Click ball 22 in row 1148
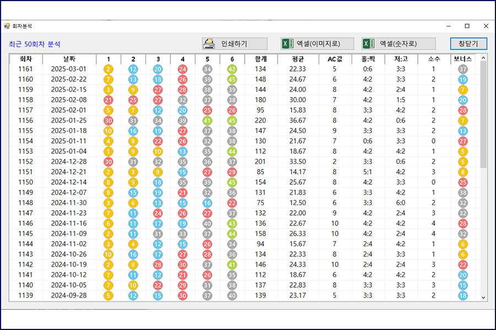The height and width of the screenshot is (330, 496). [232, 203]
